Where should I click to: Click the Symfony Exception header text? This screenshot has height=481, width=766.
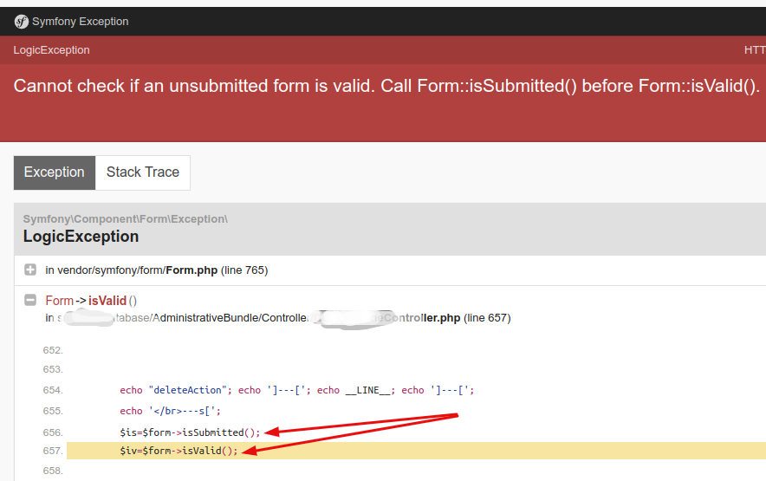point(80,22)
